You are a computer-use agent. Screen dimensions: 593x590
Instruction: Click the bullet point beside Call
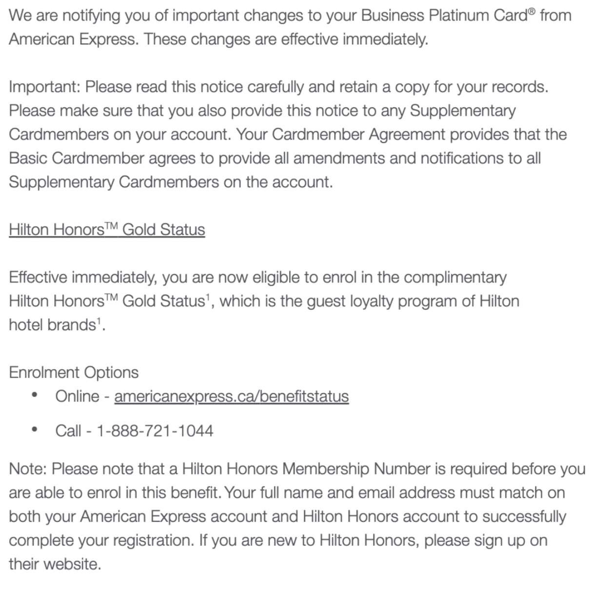click(x=34, y=430)
